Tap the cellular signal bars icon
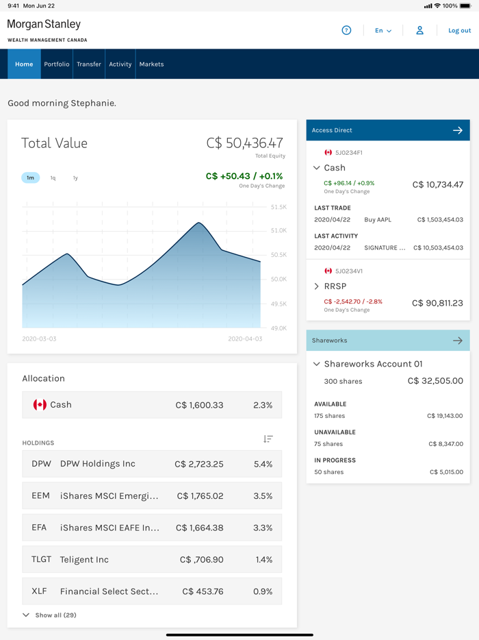479x640 pixels. 428,6
